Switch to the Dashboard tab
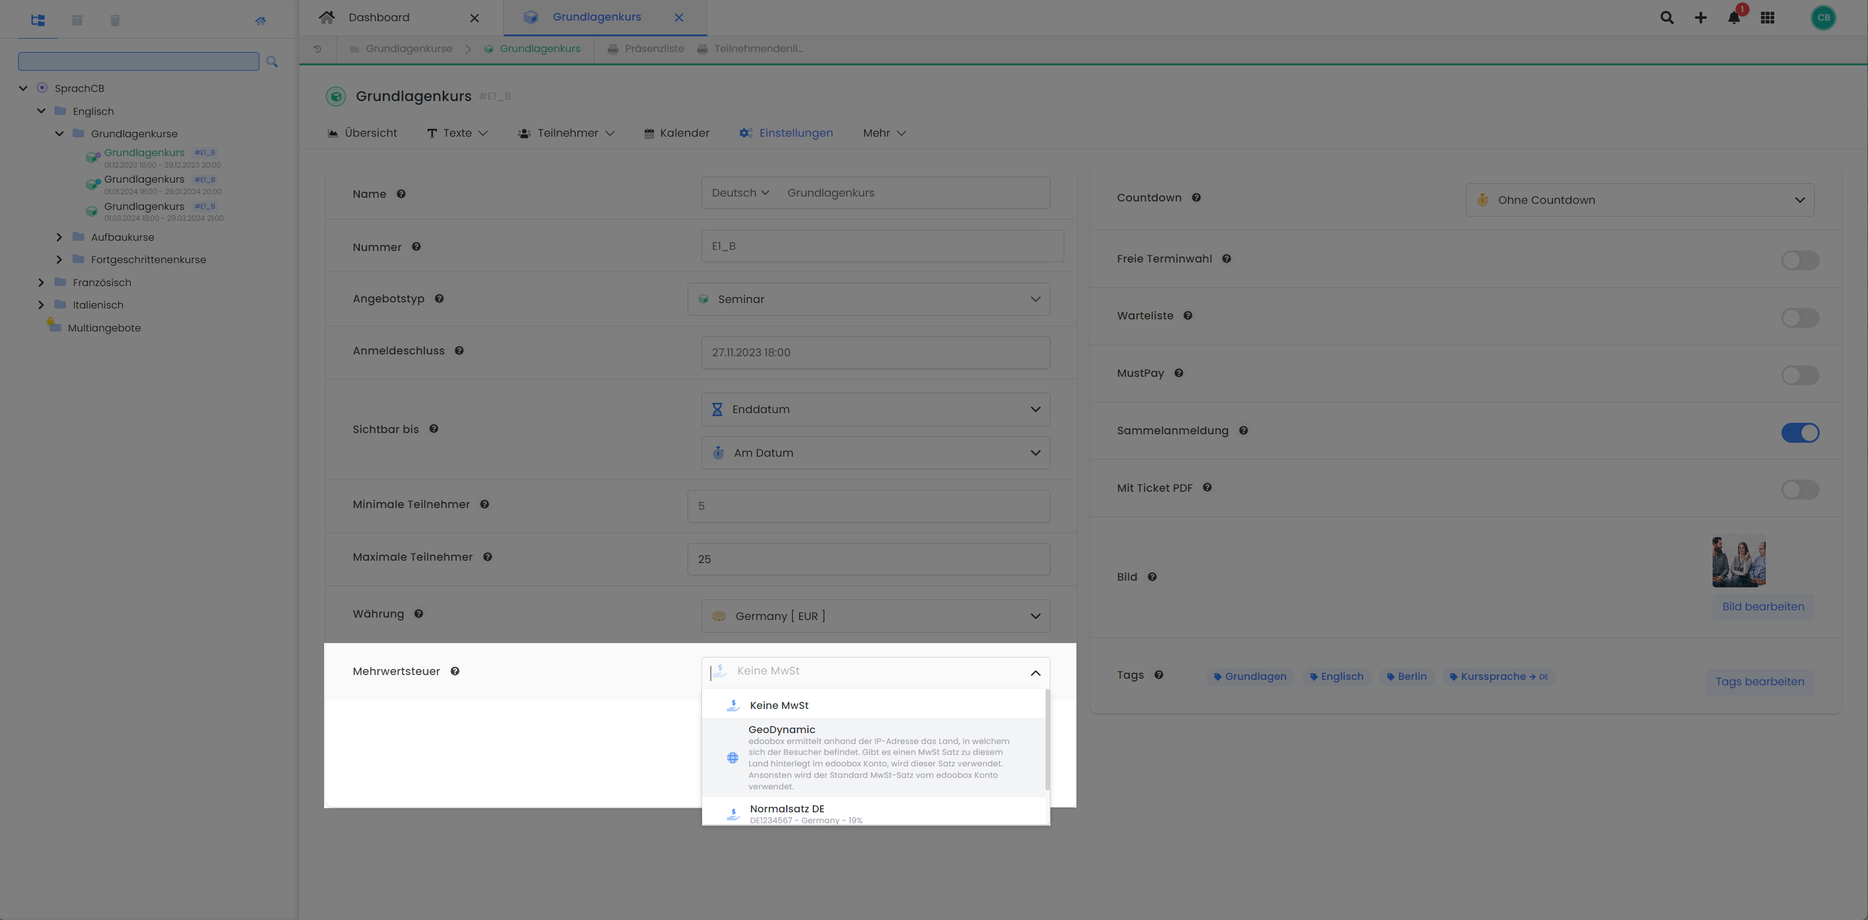Image resolution: width=1868 pixels, height=920 pixels. (378, 17)
